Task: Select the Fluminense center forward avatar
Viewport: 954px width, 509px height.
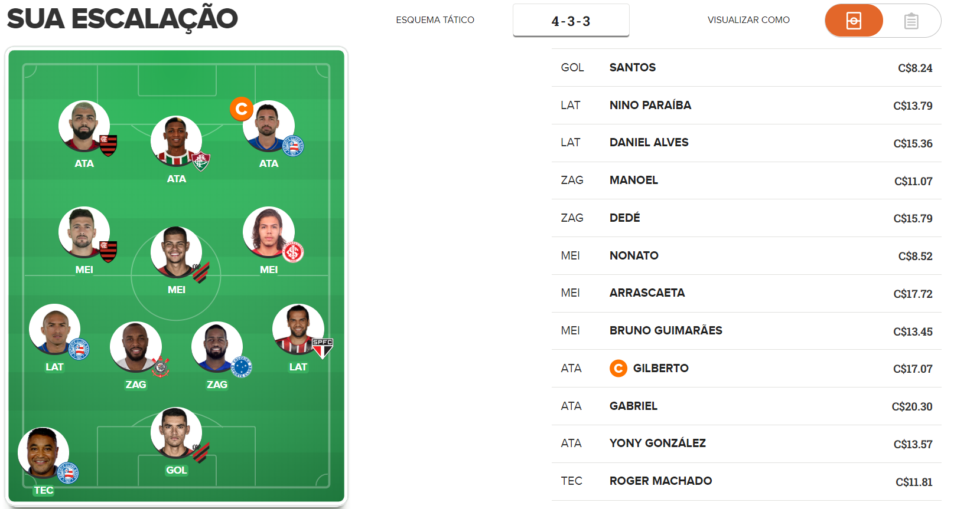Action: pyautogui.click(x=176, y=142)
